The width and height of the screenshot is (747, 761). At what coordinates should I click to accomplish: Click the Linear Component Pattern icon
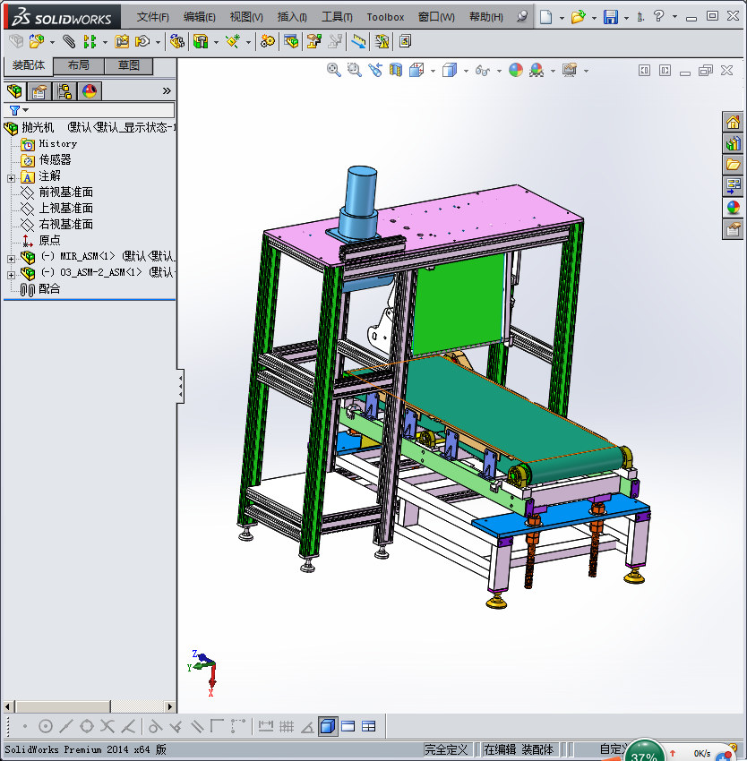(x=90, y=41)
